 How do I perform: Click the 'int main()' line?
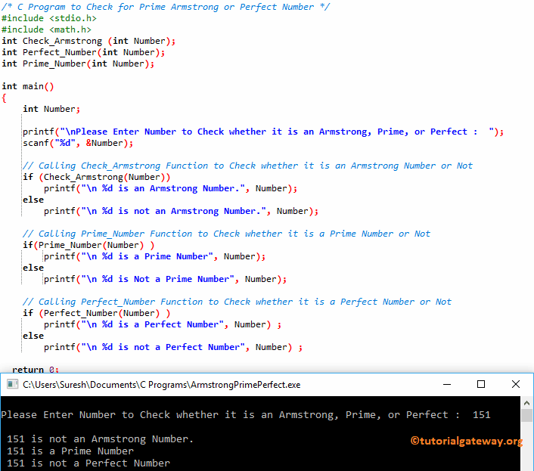(x=27, y=86)
